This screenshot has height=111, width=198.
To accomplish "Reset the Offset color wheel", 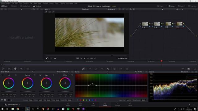I will click(x=72, y=75).
